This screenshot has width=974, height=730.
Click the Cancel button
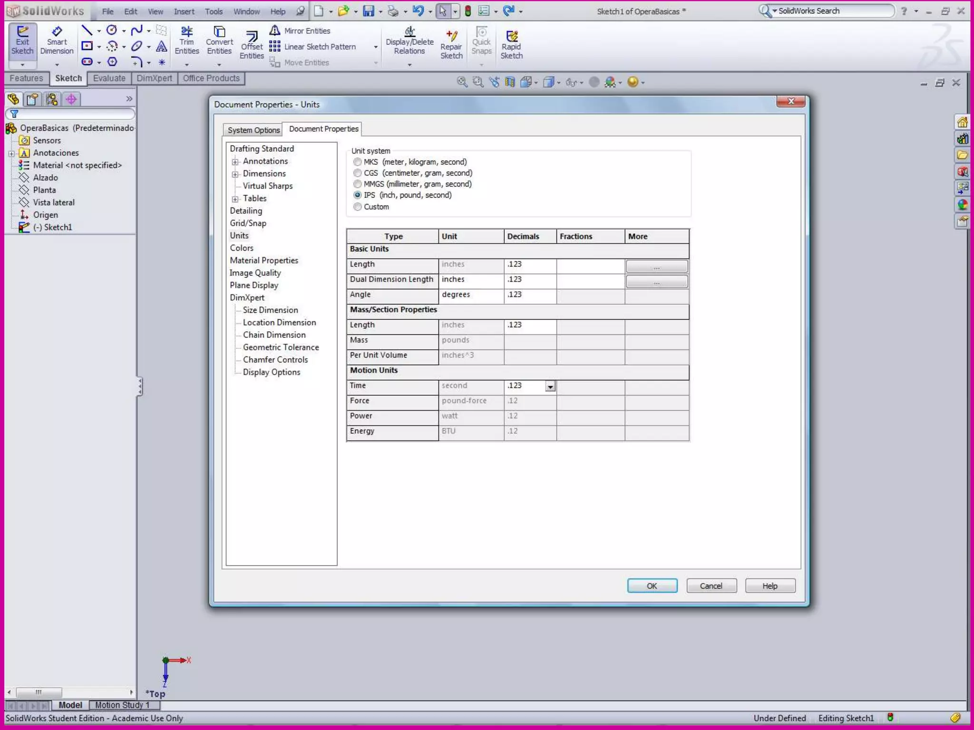711,586
